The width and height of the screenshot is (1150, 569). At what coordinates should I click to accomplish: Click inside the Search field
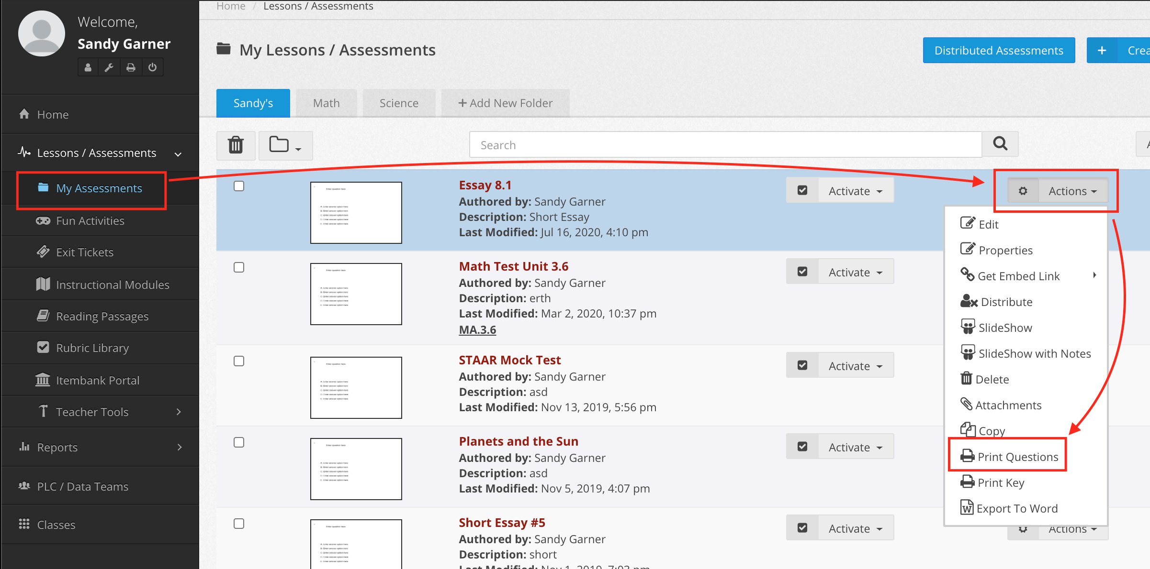coord(670,144)
